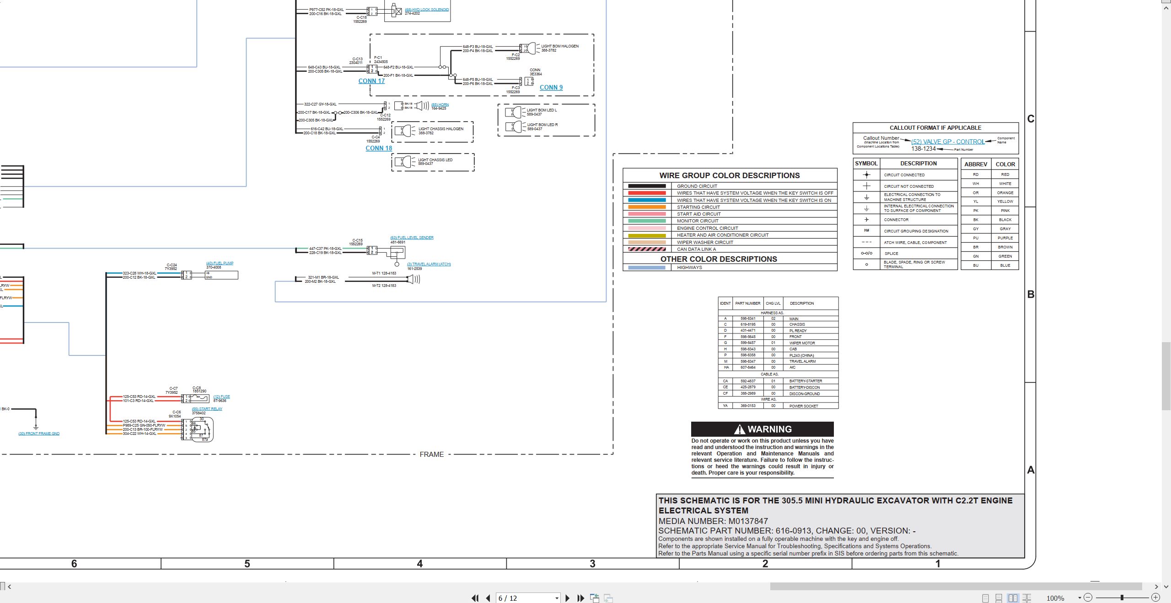
Task: Click the go to next view icon
Action: (608, 598)
